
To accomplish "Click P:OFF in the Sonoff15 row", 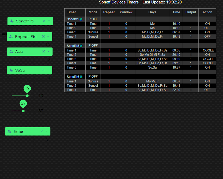I will pos(93,46).
